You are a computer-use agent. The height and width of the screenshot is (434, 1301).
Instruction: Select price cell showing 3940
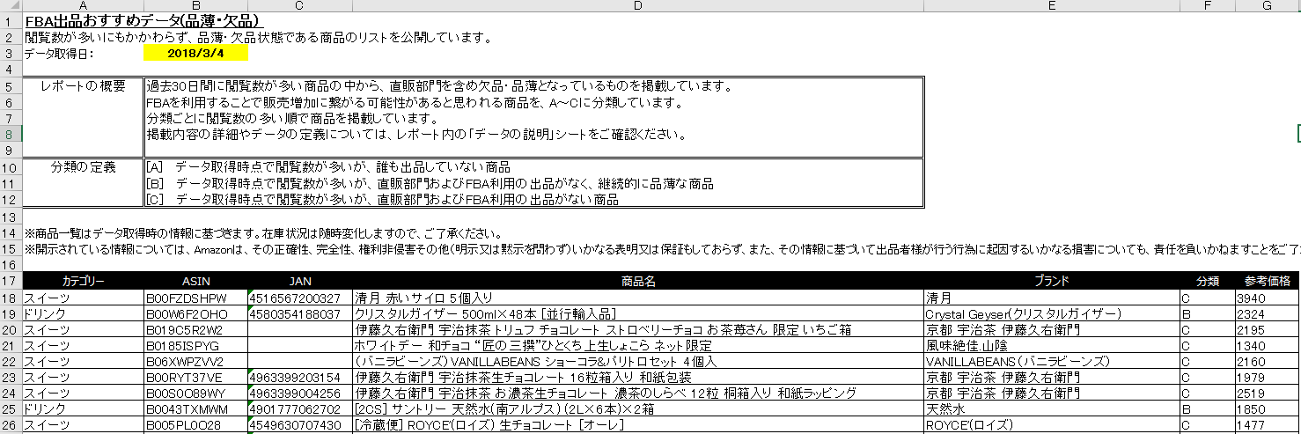(x=1267, y=298)
